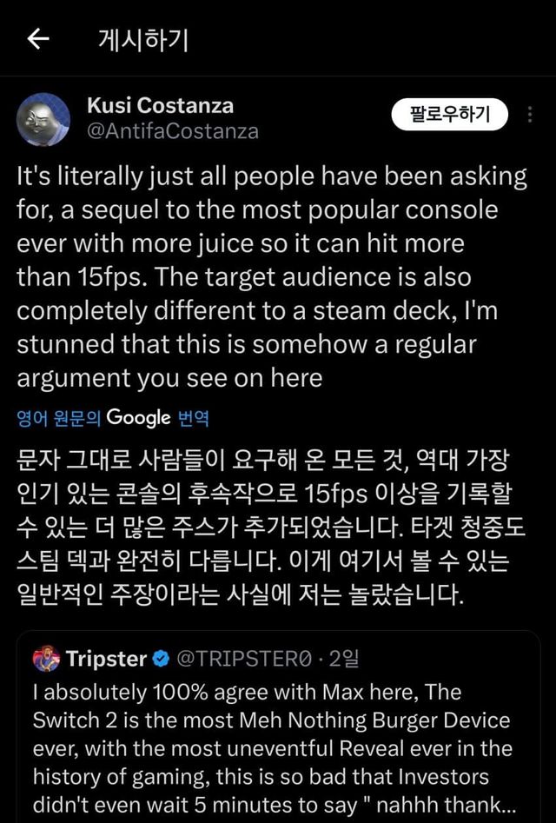Image resolution: width=556 pixels, height=823 pixels.
Task: Tap Tripster's small profile avatar
Action: point(46,659)
